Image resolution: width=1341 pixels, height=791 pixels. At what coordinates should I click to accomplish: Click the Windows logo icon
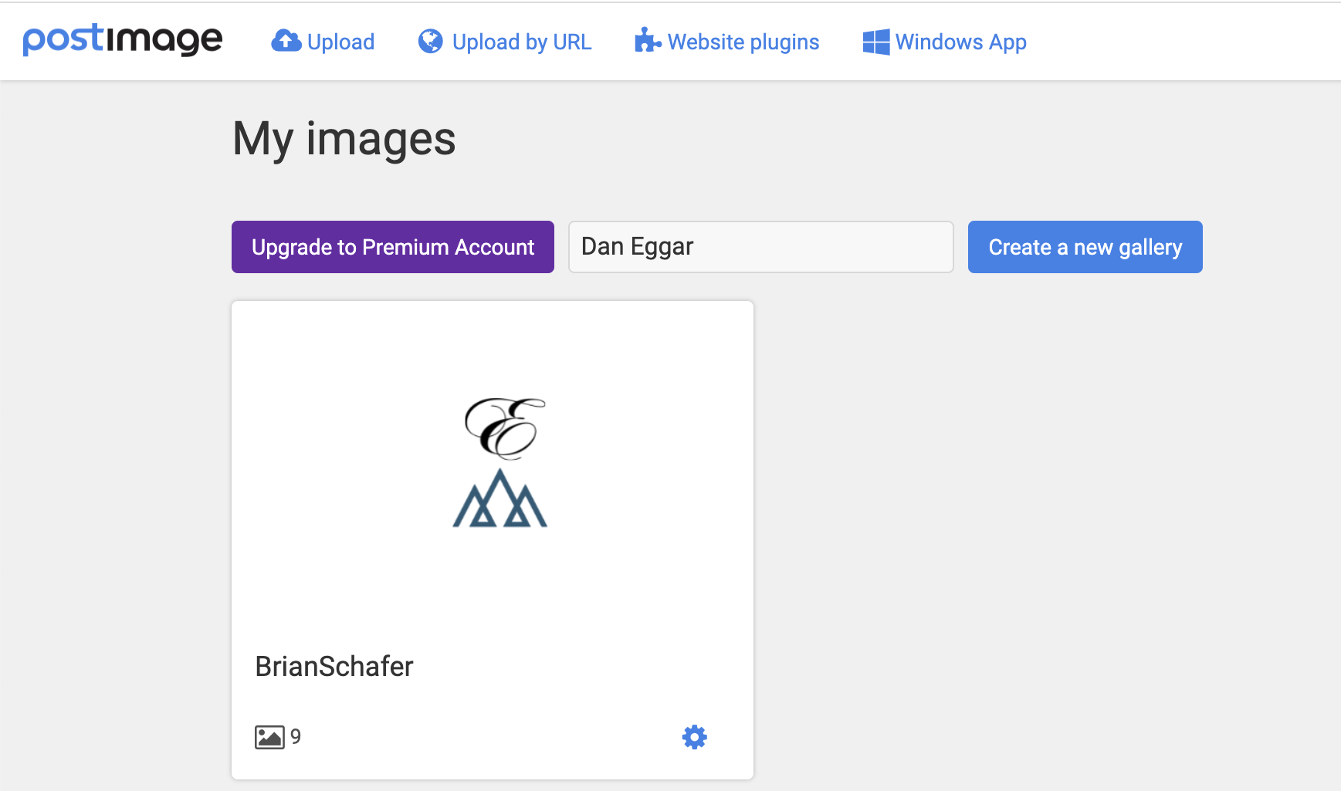(x=875, y=42)
